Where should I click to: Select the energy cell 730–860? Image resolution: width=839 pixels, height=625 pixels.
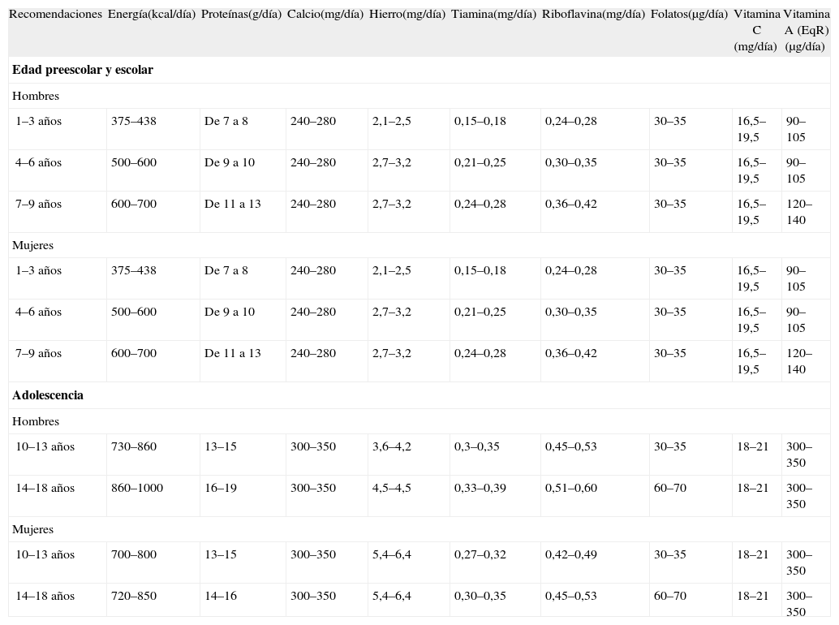134,446
